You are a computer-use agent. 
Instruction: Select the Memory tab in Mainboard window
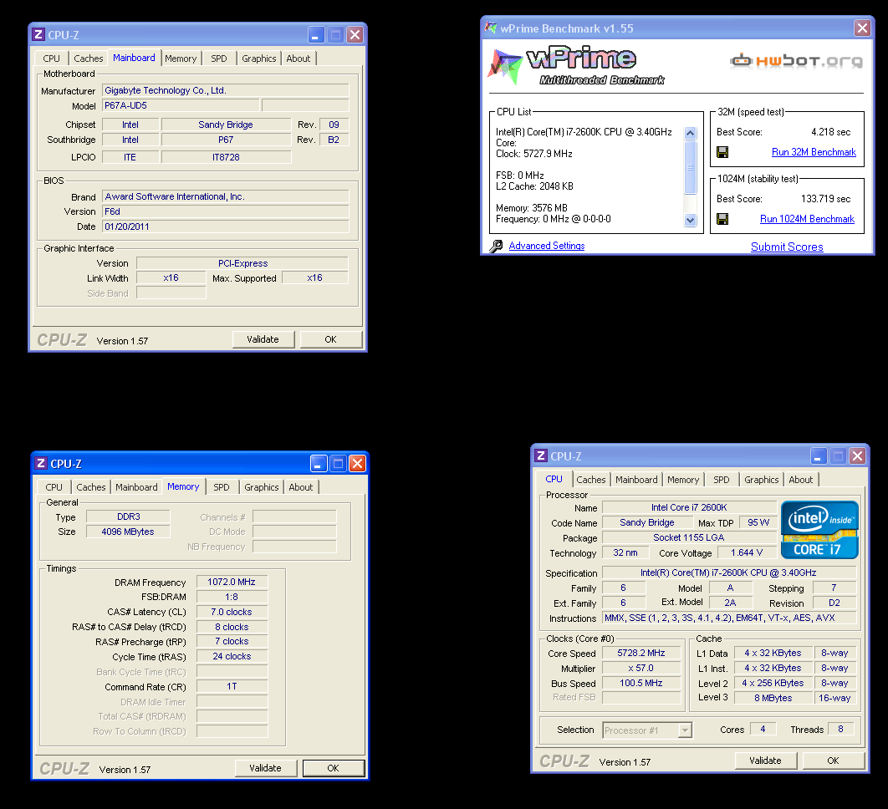click(181, 59)
